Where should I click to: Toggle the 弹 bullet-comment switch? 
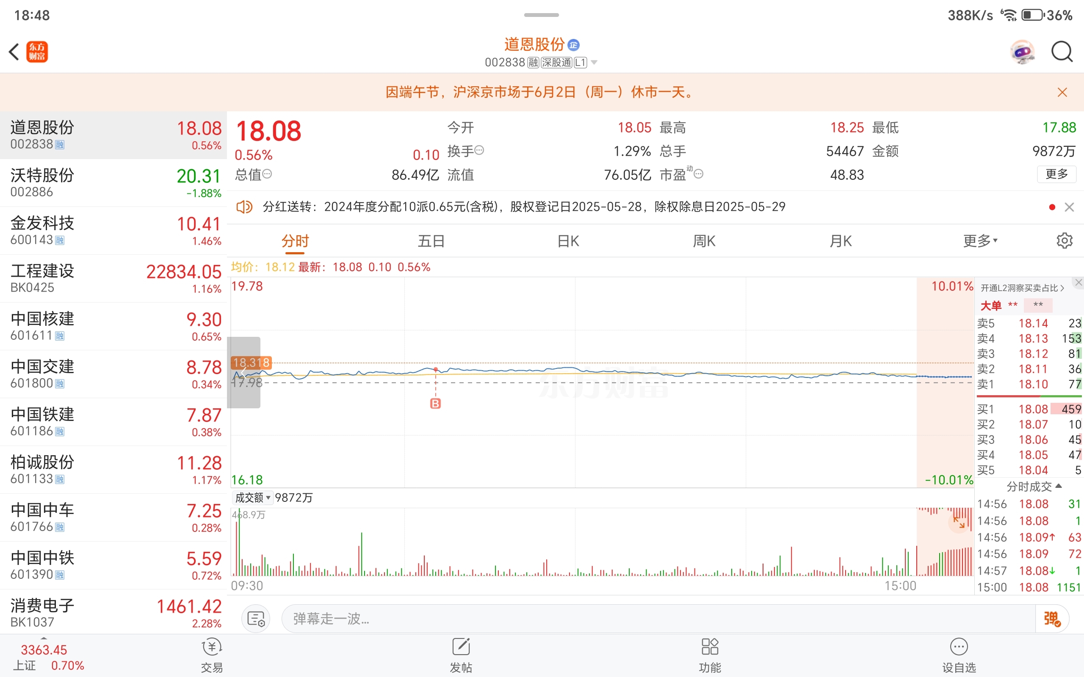(x=1052, y=619)
